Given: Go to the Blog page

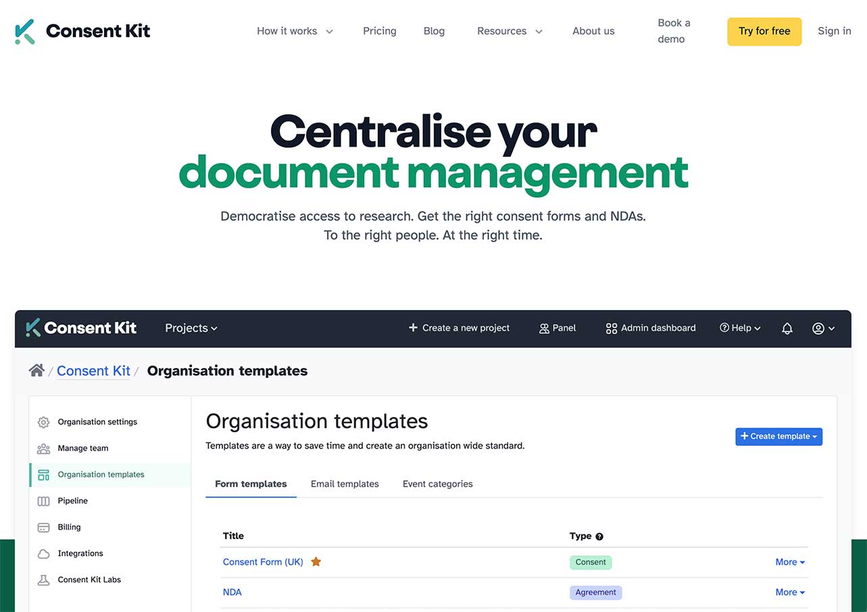Looking at the screenshot, I should click(434, 31).
